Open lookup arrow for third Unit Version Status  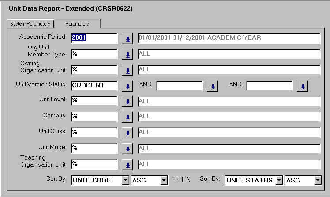click(302, 86)
